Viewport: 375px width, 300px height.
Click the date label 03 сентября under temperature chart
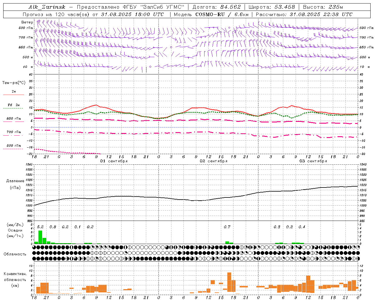[313, 161]
